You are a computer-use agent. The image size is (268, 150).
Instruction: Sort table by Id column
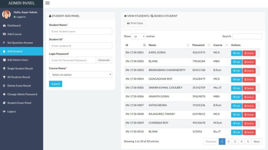(x=136, y=45)
